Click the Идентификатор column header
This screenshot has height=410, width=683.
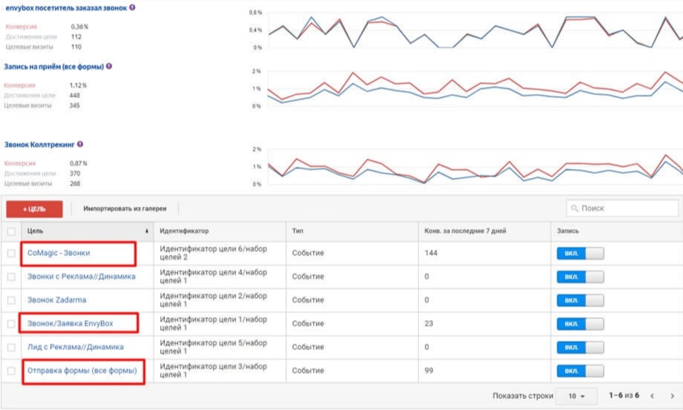coord(184,231)
